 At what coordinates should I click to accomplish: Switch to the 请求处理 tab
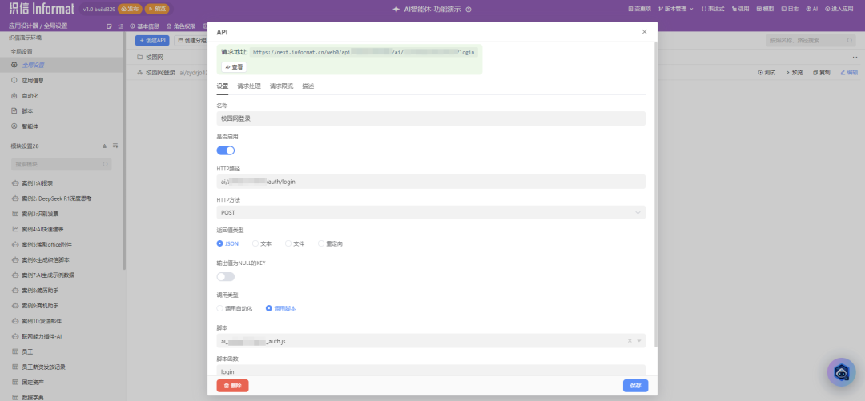point(249,86)
